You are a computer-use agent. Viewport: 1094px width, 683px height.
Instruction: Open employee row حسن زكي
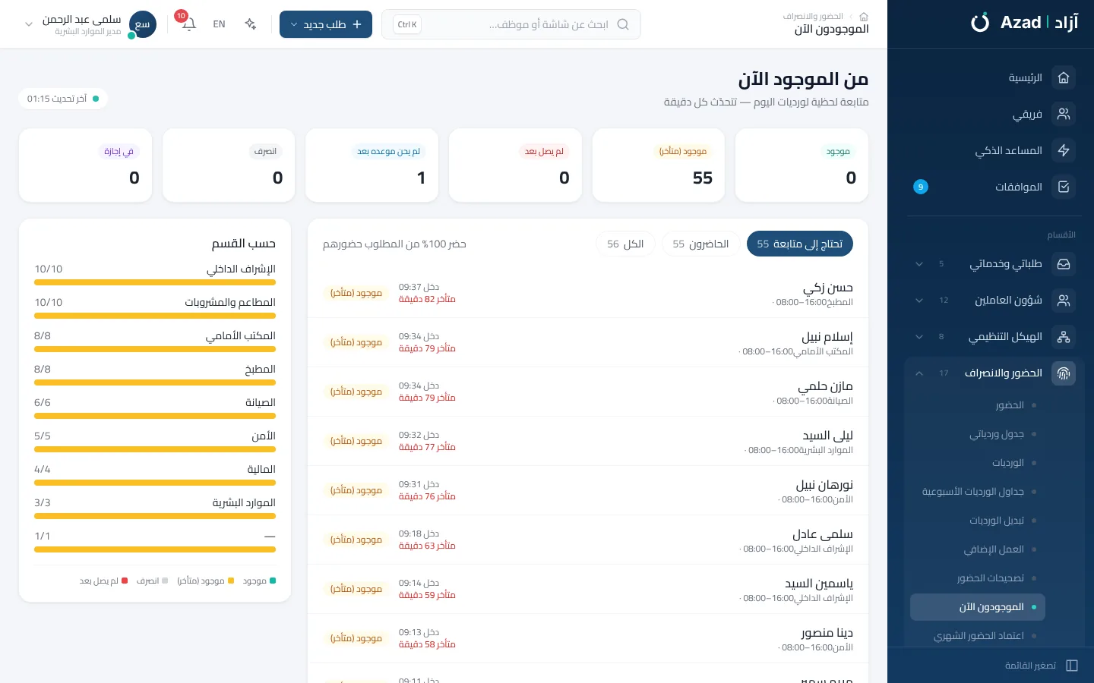588,293
